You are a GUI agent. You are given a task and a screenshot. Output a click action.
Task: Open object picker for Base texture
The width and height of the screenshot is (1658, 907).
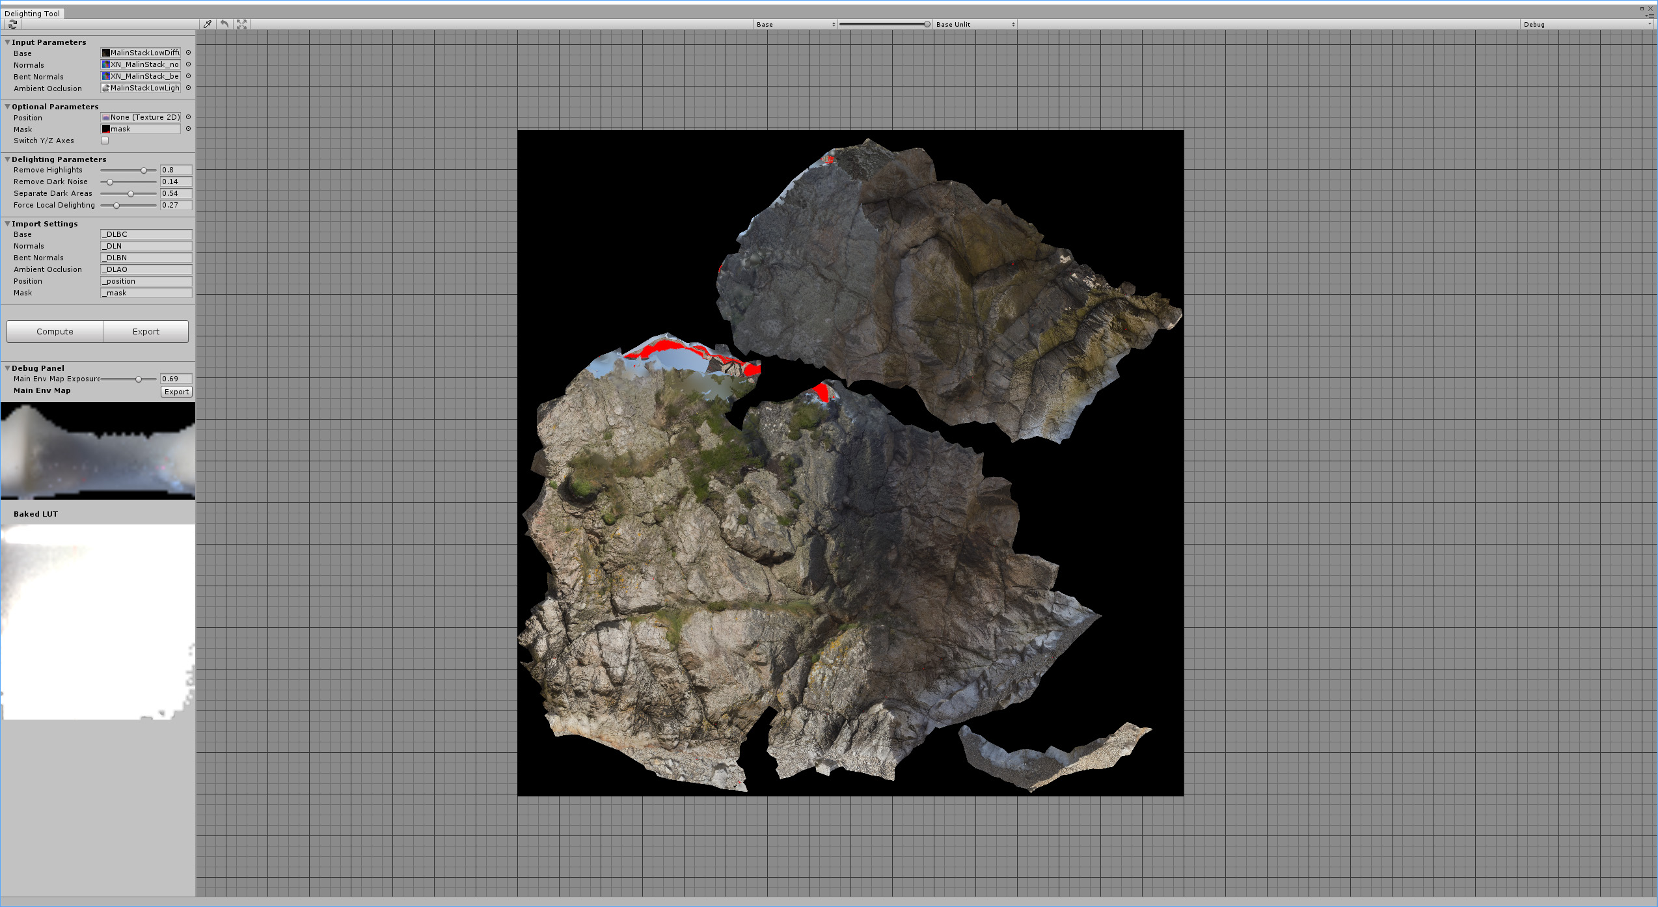click(x=188, y=53)
